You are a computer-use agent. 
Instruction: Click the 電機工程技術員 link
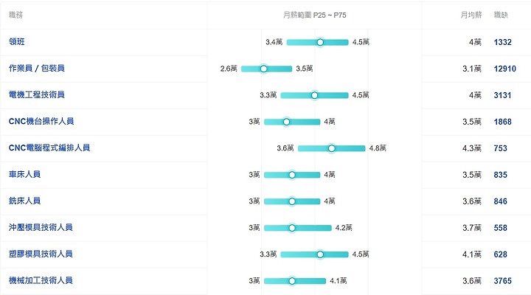[37, 94]
